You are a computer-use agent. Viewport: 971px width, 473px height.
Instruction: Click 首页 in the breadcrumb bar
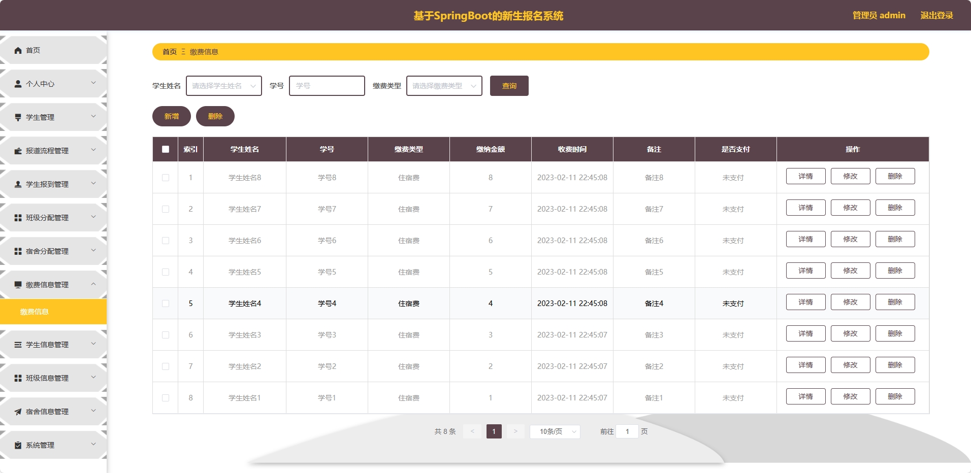click(x=170, y=52)
